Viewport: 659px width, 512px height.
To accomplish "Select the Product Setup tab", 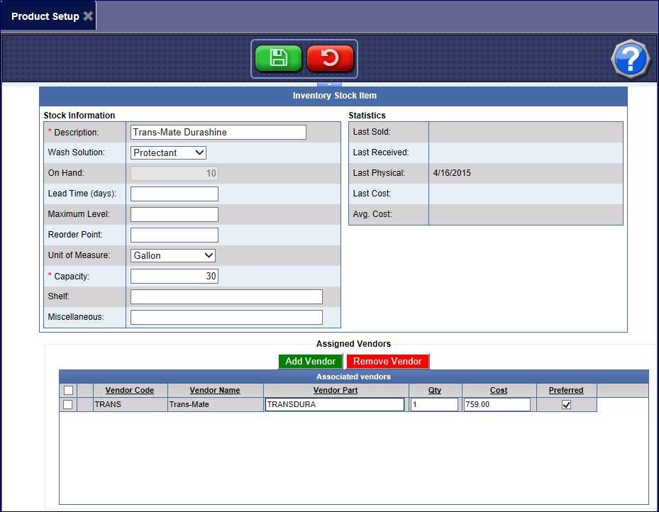I will (x=45, y=16).
